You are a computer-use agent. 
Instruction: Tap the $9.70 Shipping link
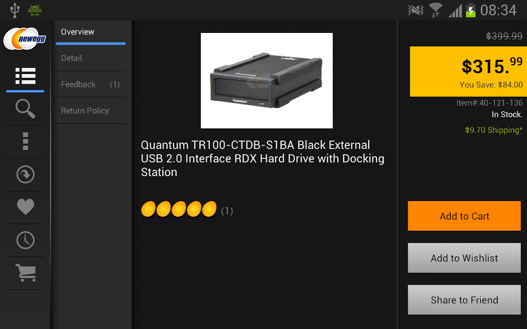pos(494,130)
